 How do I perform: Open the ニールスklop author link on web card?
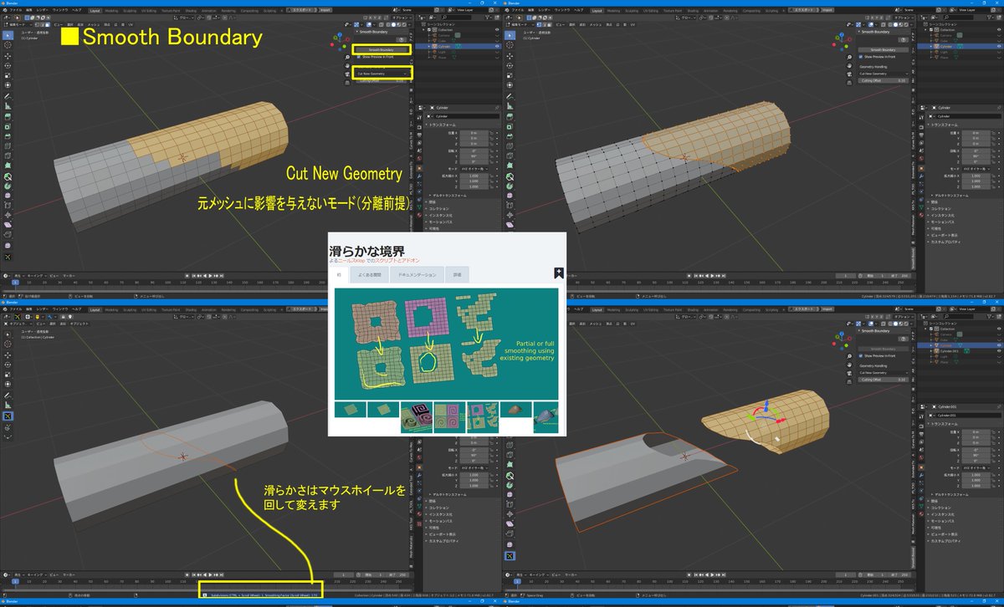coord(351,261)
